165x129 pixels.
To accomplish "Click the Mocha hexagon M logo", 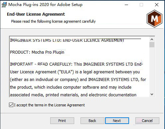I will click(x=154, y=19).
